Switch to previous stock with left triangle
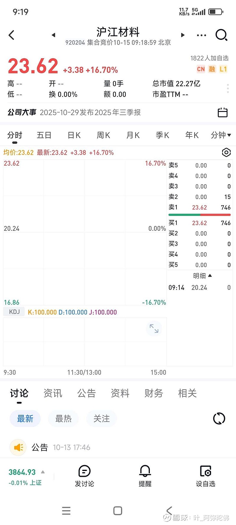This screenshot has width=236, height=525. click(x=53, y=35)
